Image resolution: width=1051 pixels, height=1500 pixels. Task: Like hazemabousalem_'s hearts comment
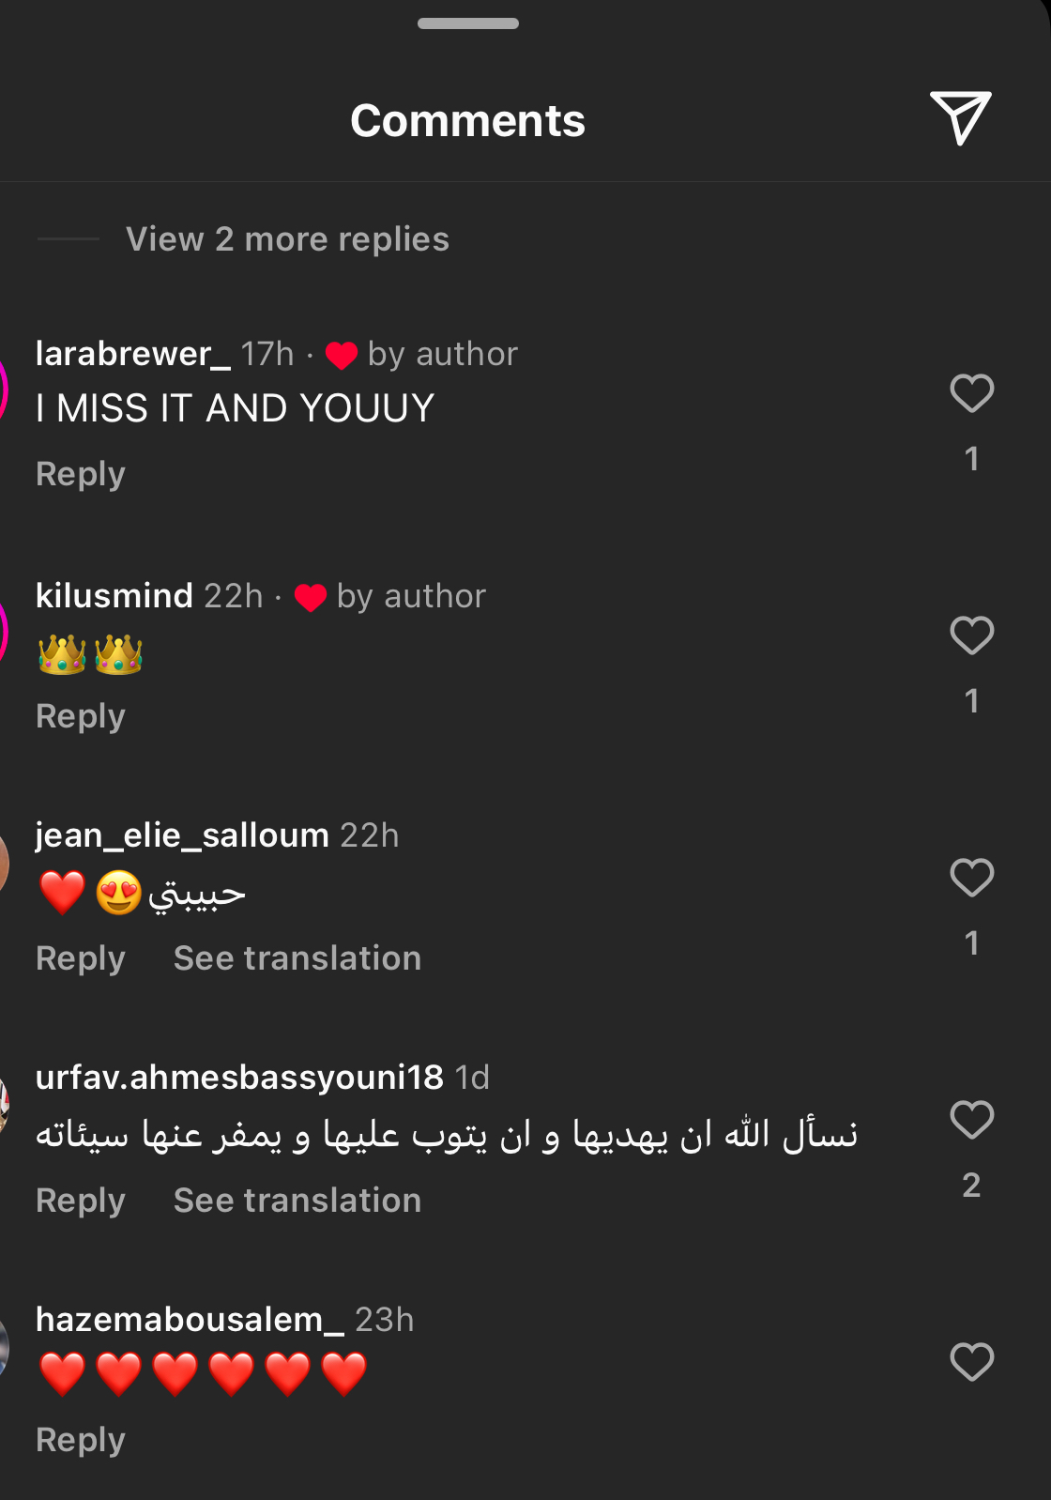971,1362
